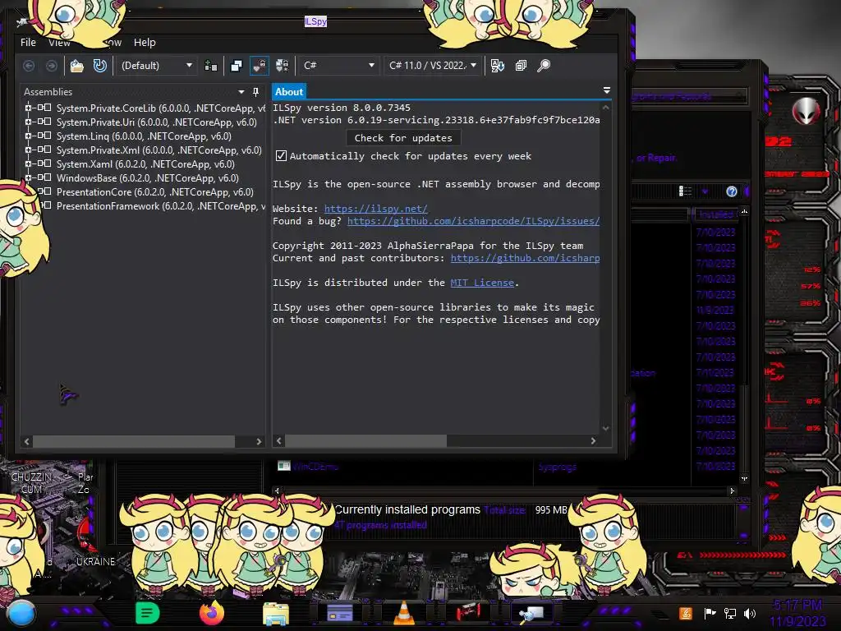Screen dimensions: 841x631
Task: Open the File menu
Action: tap(29, 43)
